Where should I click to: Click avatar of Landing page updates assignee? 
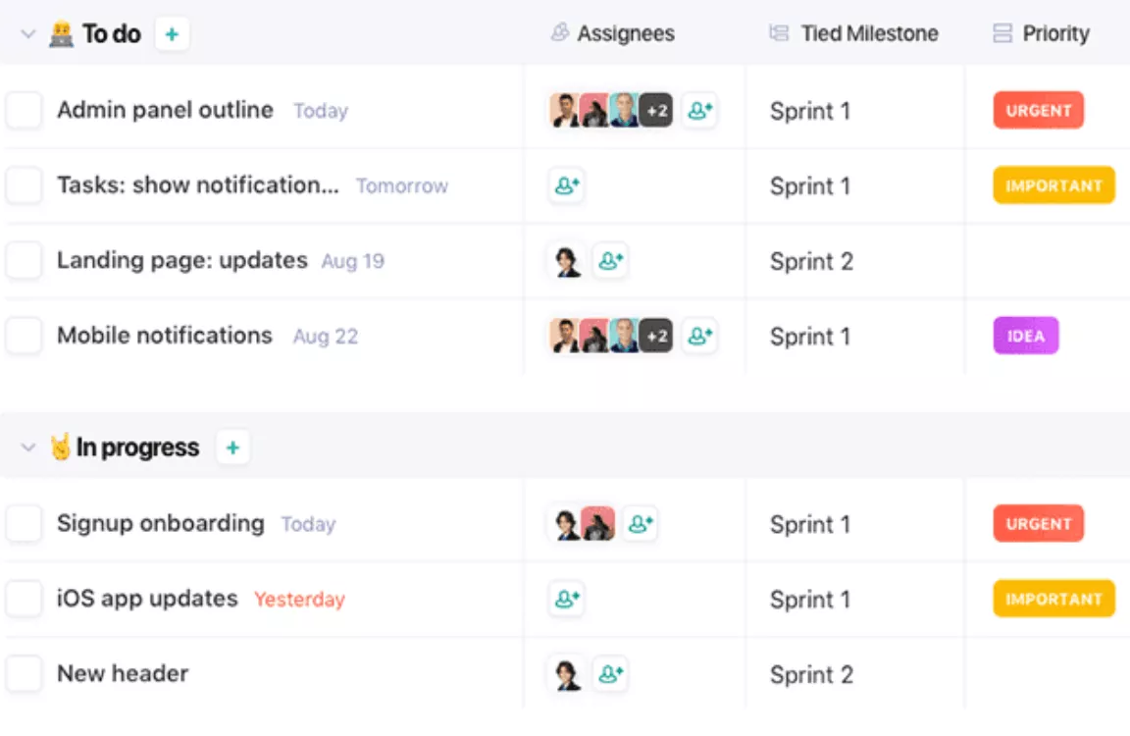567,261
